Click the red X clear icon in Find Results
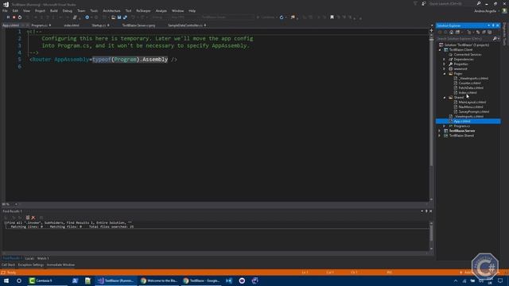This screenshot has height=286, width=509. pos(33,218)
